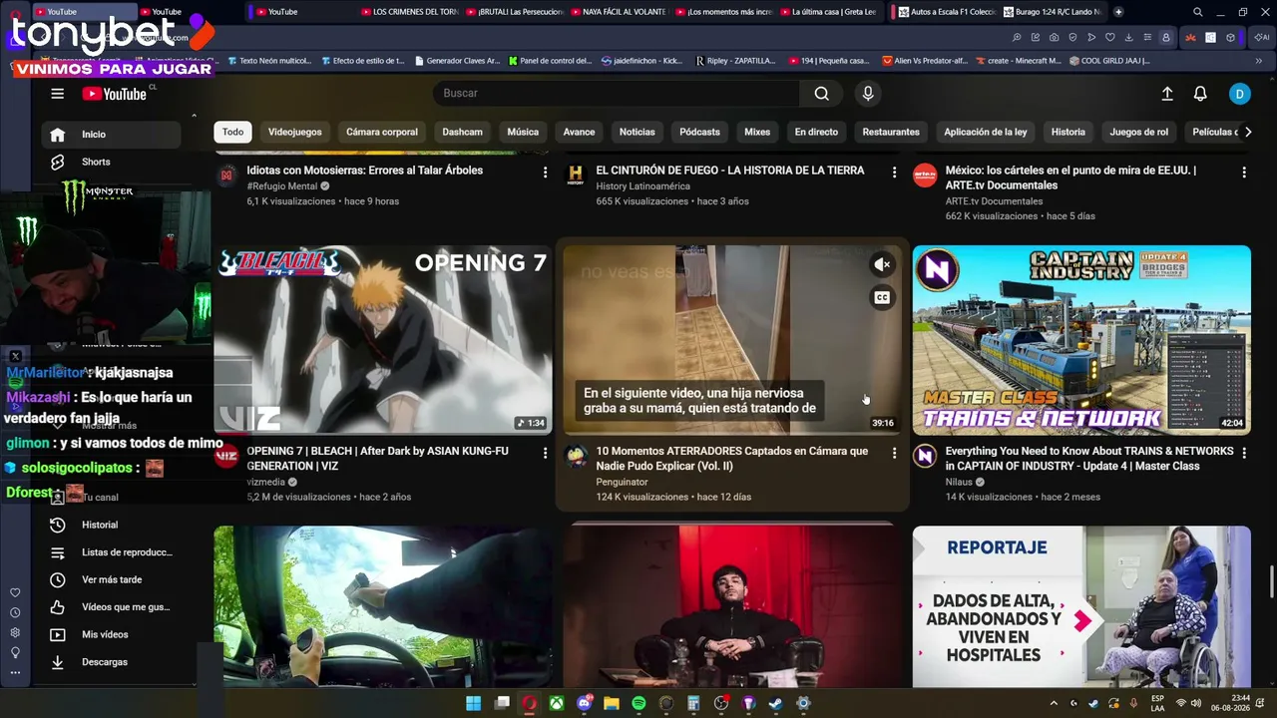Switch to the Burago 1:24 R/C Lando tab
This screenshot has width=1277, height=718.
pos(1053,12)
